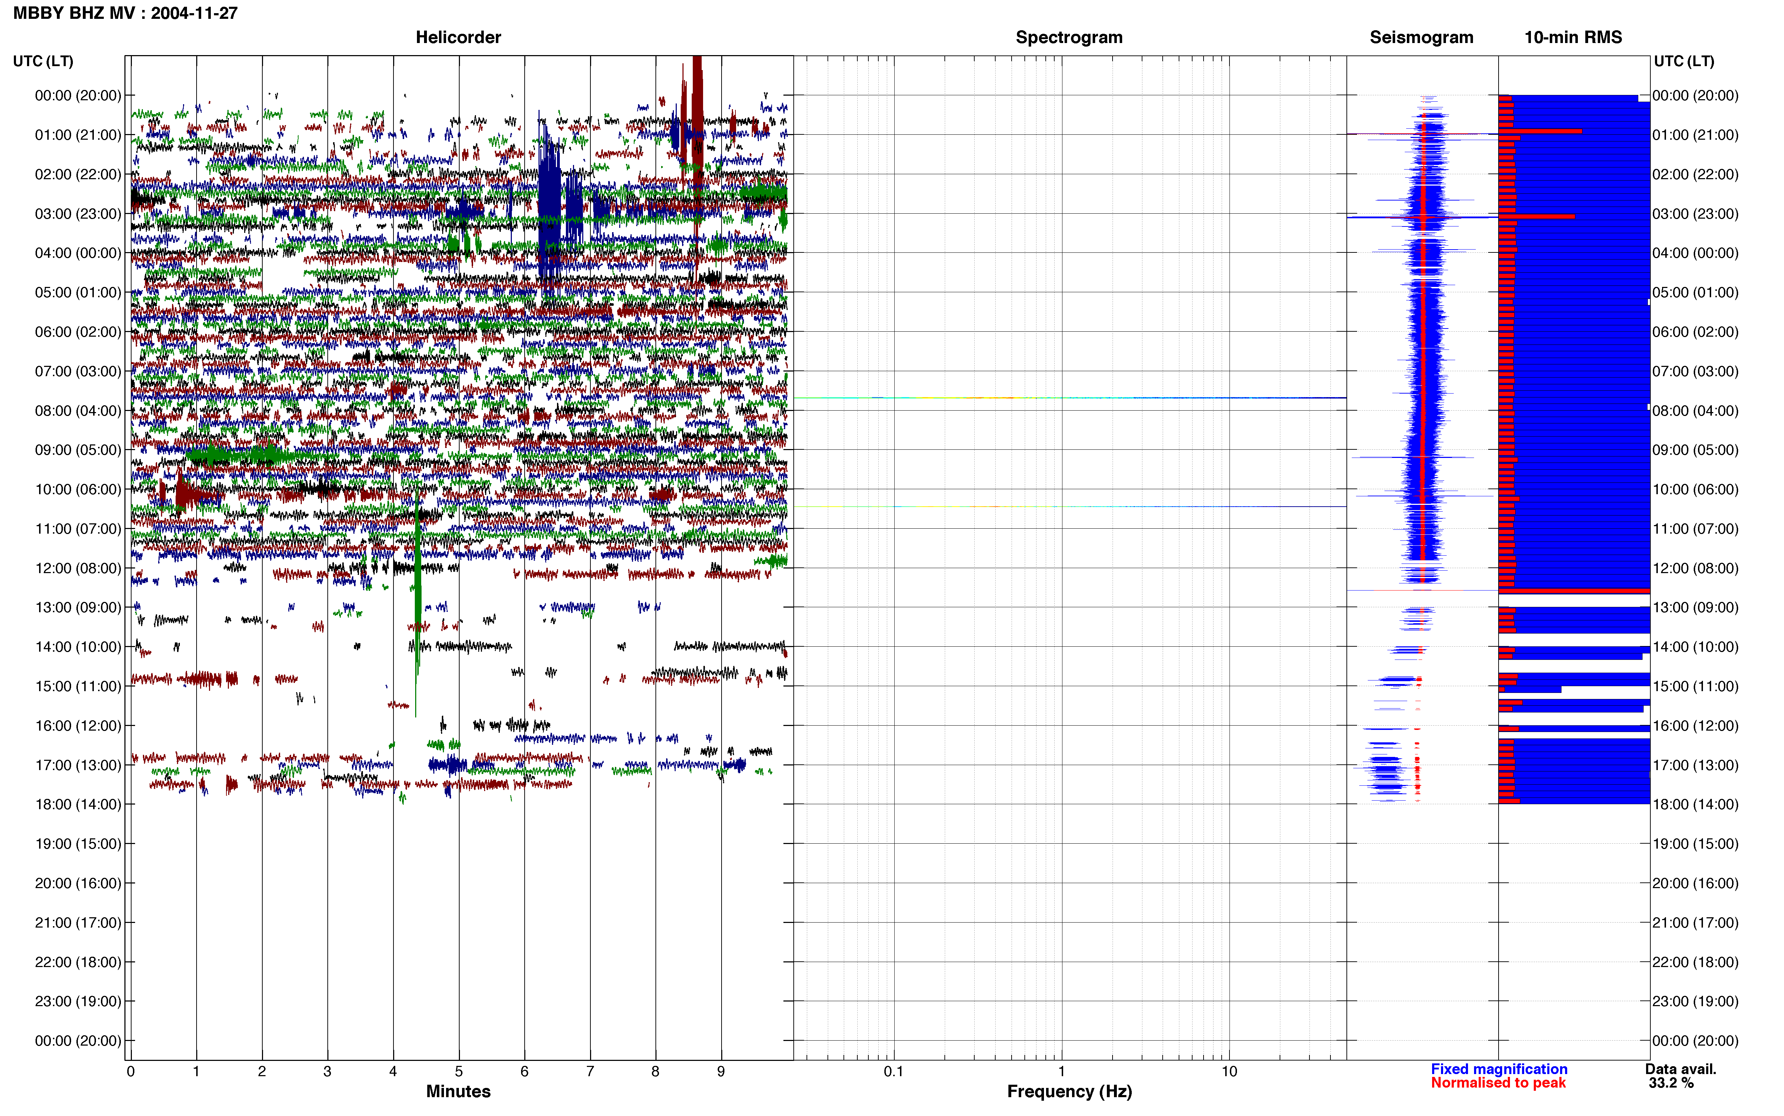Click the '10' frequency tick label

tap(1229, 1072)
